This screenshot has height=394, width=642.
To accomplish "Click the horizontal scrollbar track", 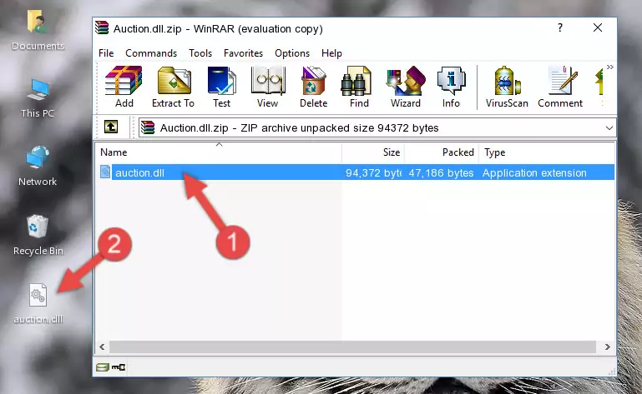I will [352, 347].
